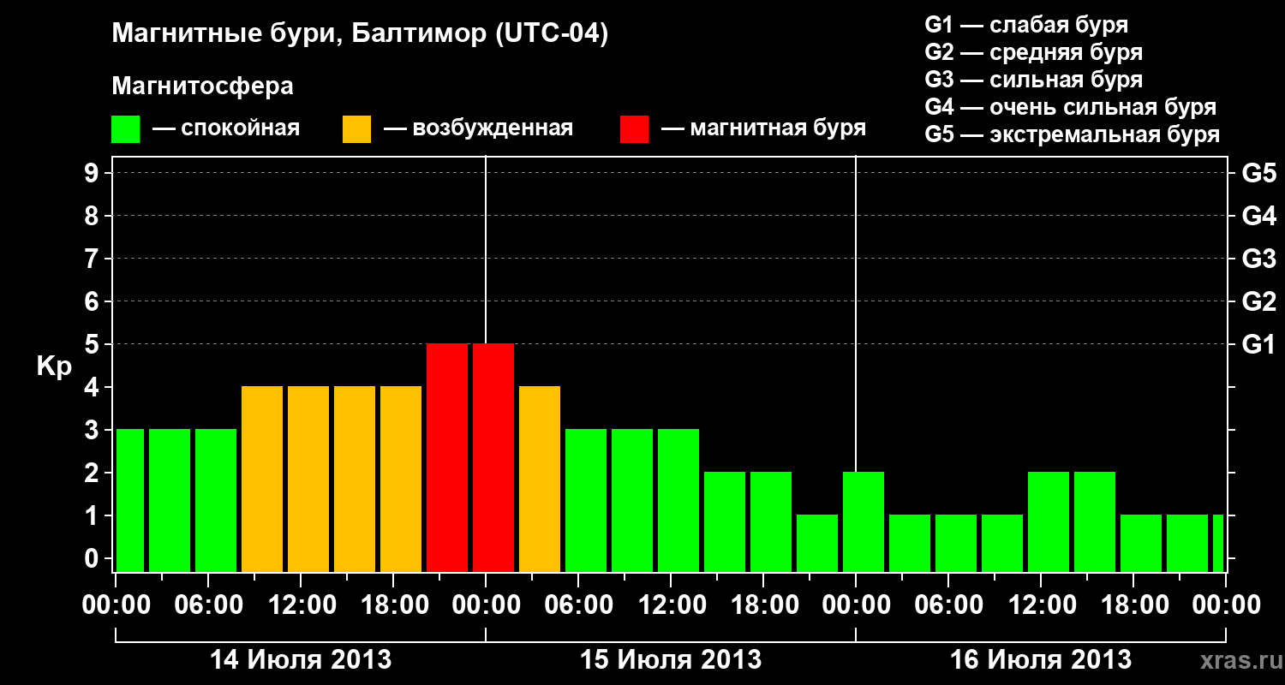1285x685 pixels.
Task: Click G1 label on the right axis
Action: [x=1258, y=345]
